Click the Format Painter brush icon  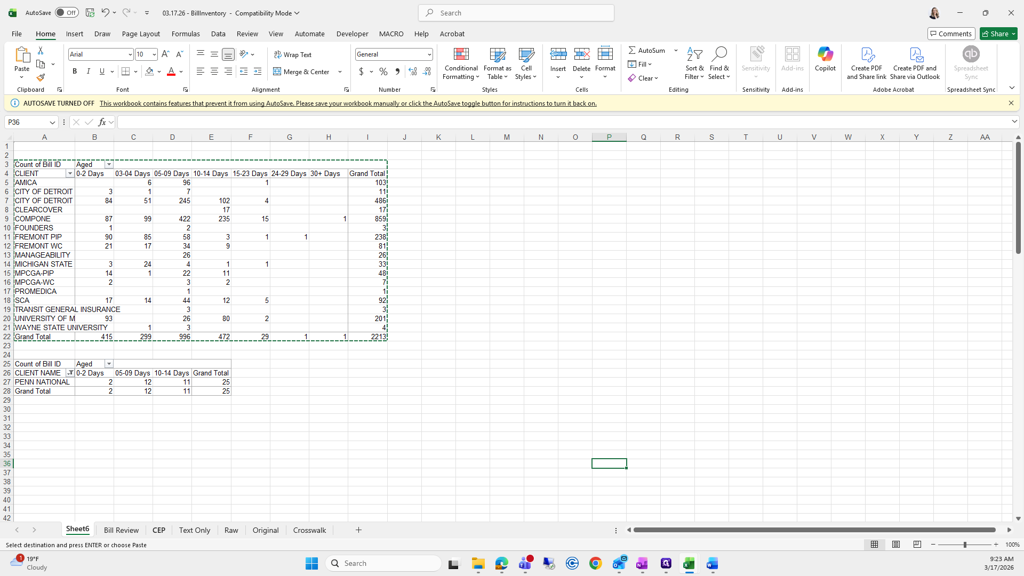pyautogui.click(x=41, y=78)
